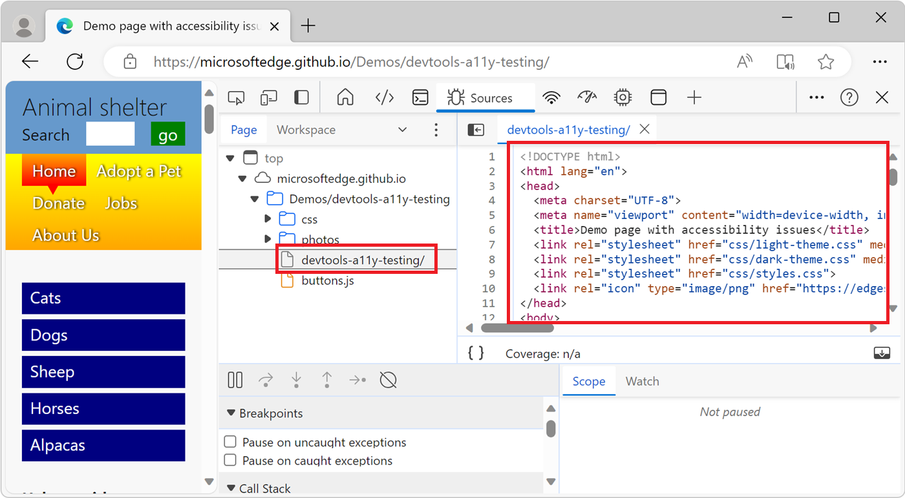Collapse the Breakpoints section
The height and width of the screenshot is (498, 905).
point(231,413)
